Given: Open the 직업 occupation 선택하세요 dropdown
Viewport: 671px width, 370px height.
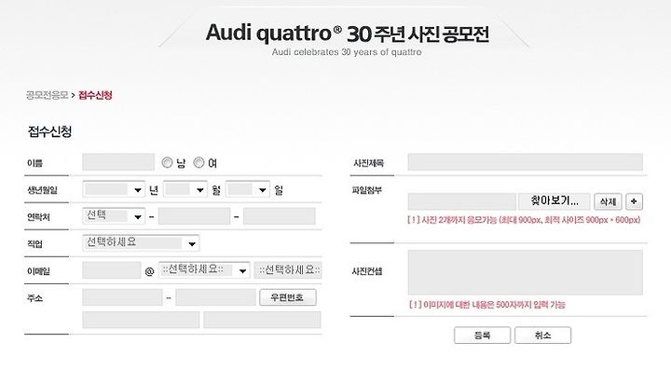Looking at the screenshot, I should pyautogui.click(x=141, y=243).
